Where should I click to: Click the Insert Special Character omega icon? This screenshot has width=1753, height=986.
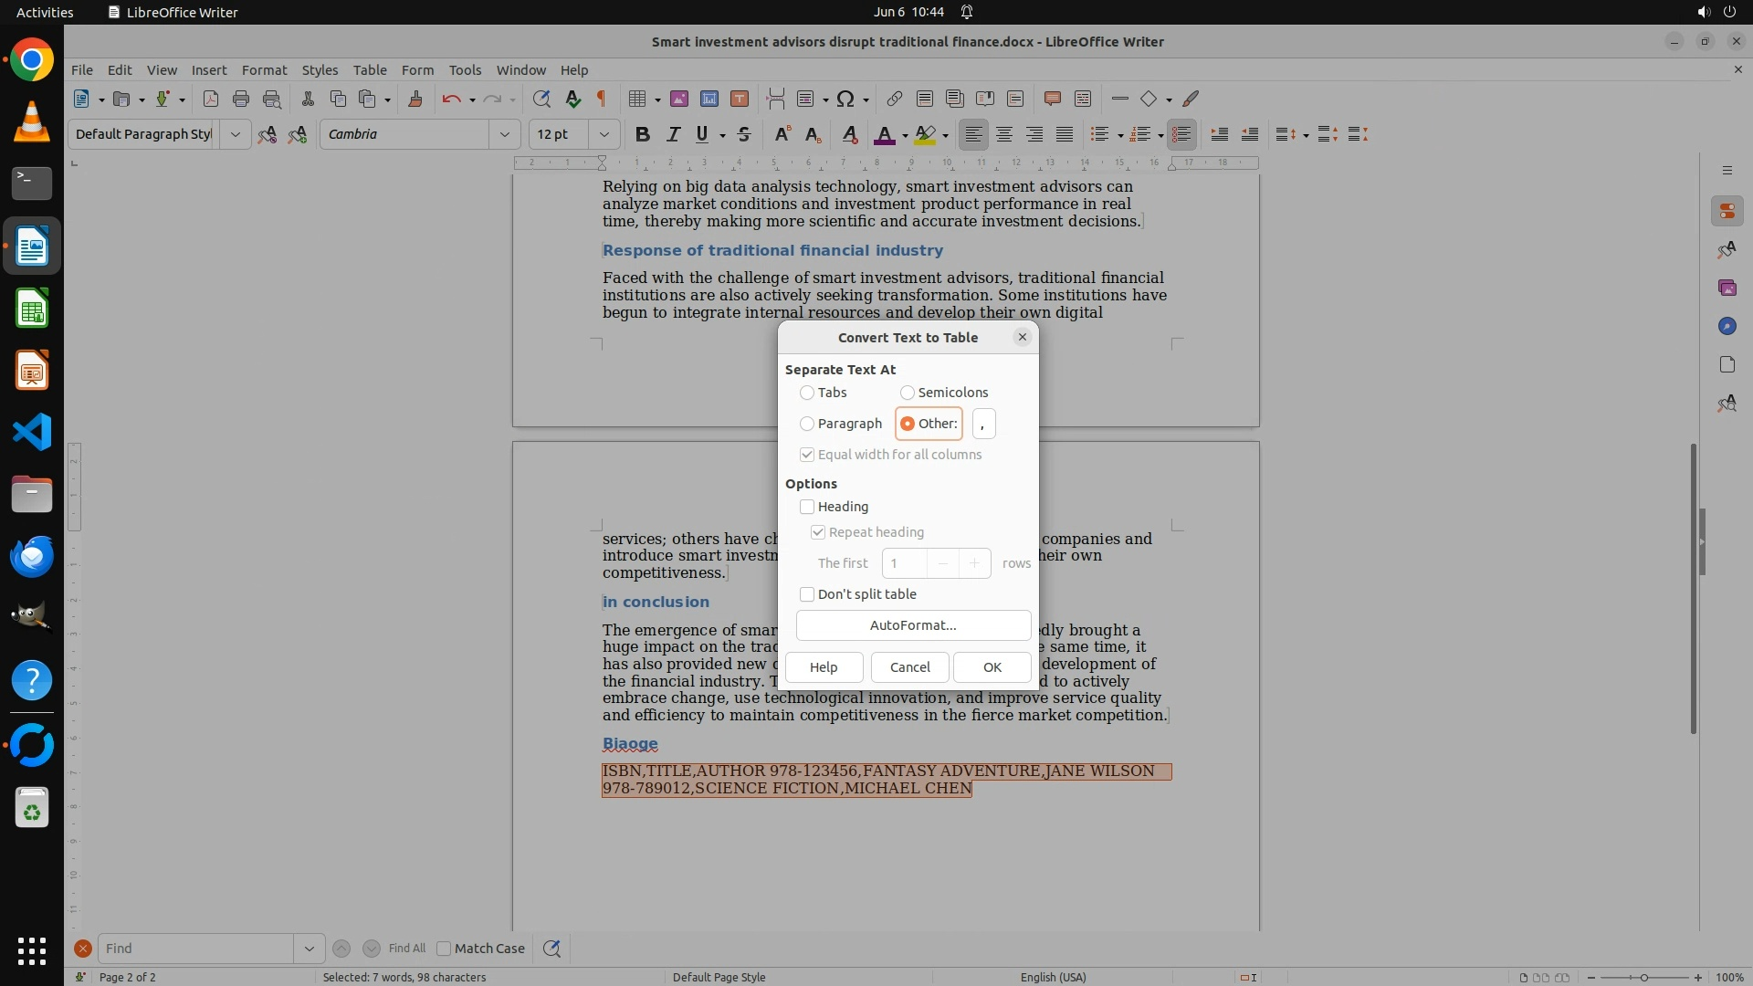point(845,99)
